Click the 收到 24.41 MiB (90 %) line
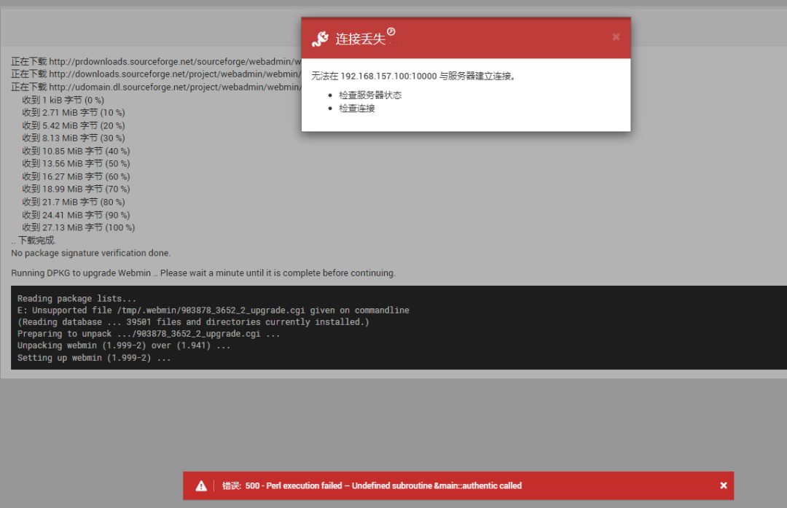 point(76,215)
